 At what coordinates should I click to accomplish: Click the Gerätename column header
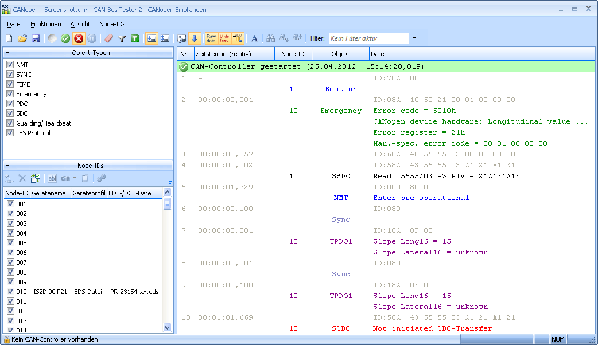click(x=51, y=193)
